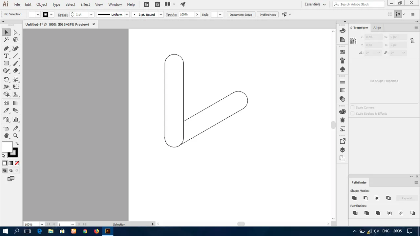
Task: Select the Direct Selection tool
Action: coord(16,32)
